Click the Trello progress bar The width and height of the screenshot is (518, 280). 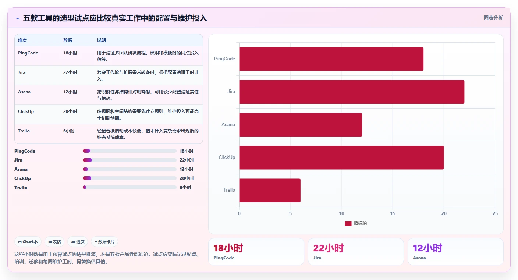click(129, 187)
